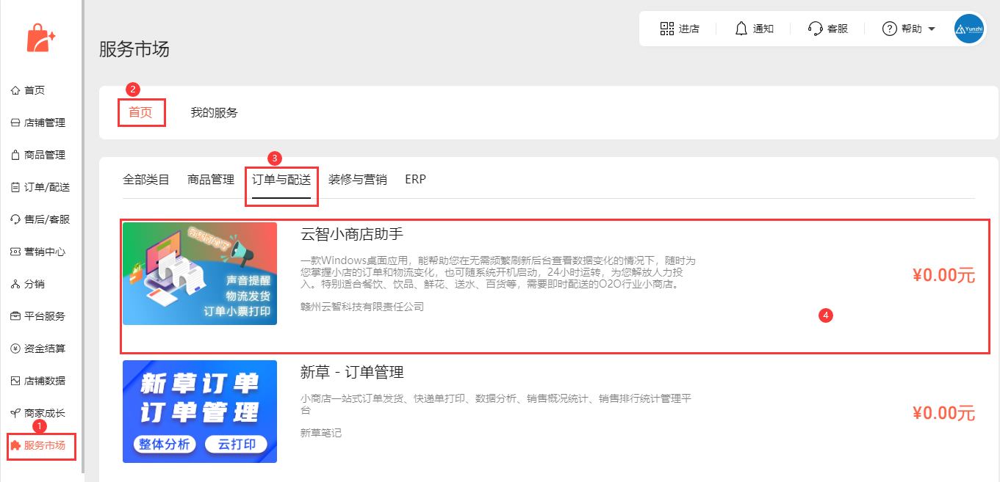This screenshot has width=1000, height=482.
Task: Click the QR code icon for 进店
Action: (x=667, y=29)
